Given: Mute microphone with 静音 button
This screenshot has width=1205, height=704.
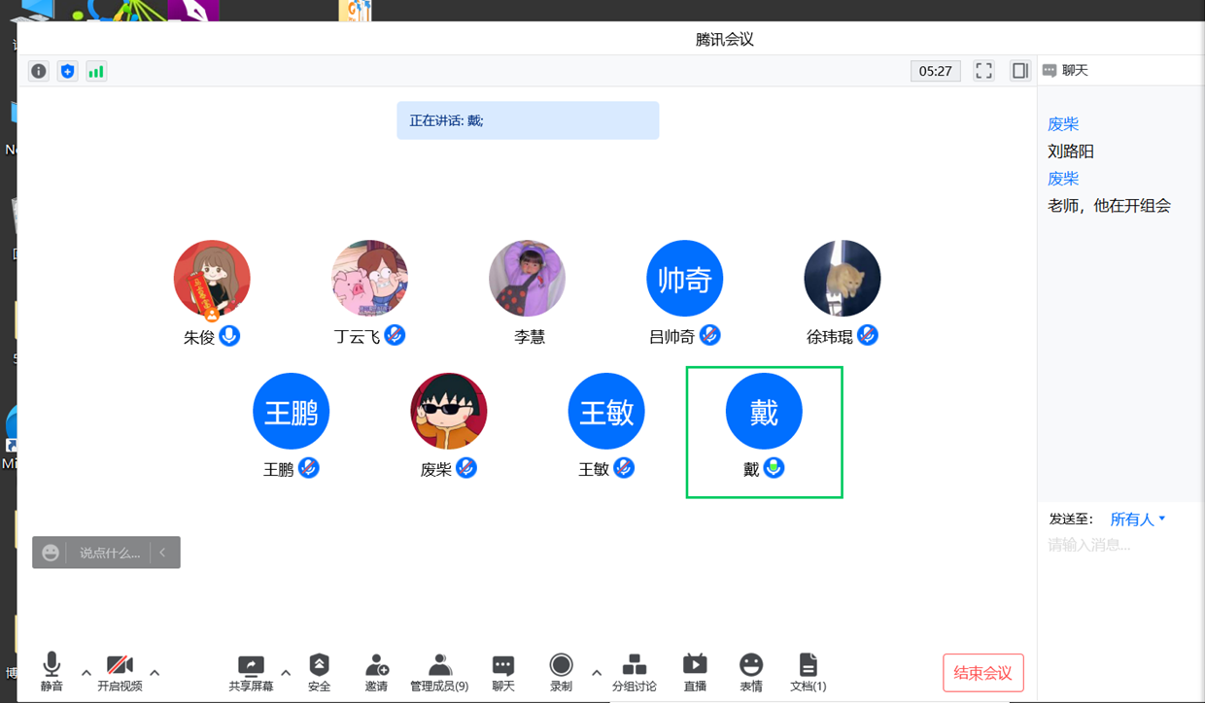Looking at the screenshot, I should pyautogui.click(x=52, y=672).
